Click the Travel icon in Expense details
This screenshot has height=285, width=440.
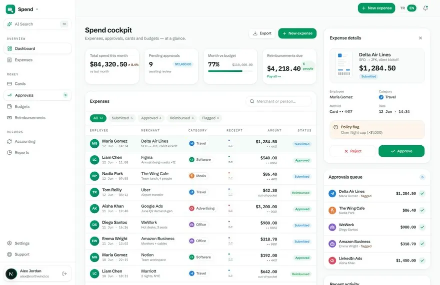[381, 97]
